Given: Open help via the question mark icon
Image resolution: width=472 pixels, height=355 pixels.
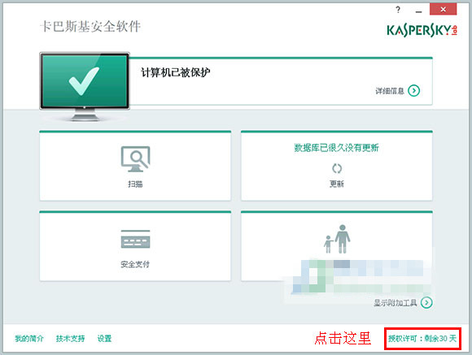Looking at the screenshot, I should [x=398, y=10].
